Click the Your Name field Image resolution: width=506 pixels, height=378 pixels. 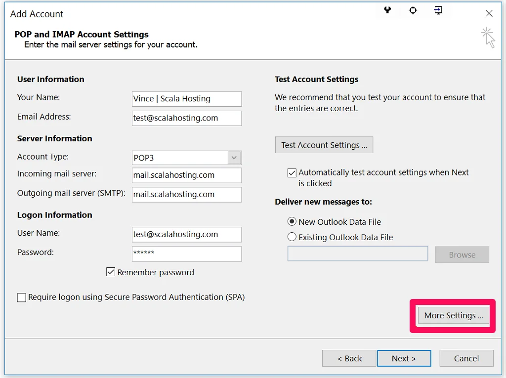pyautogui.click(x=186, y=99)
